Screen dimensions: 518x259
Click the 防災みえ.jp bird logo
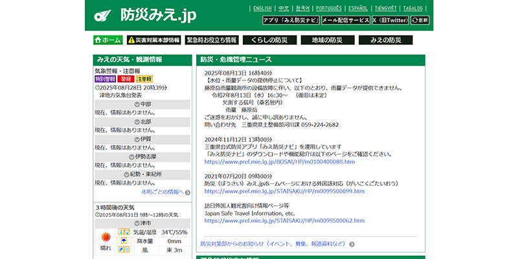[x=102, y=15]
